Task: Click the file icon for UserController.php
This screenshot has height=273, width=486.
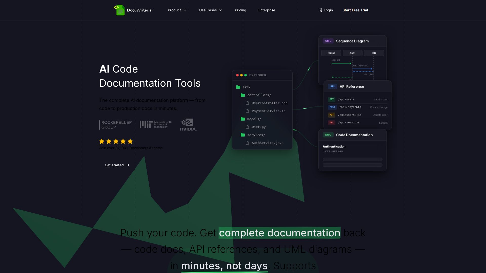Action: click(247, 103)
